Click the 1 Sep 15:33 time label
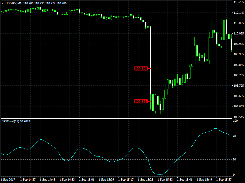Image resolution: width=245 pixels, height=183 pixels. coord(165,180)
